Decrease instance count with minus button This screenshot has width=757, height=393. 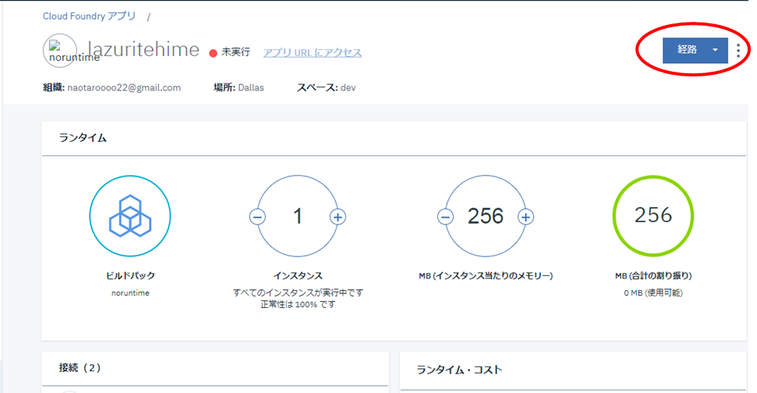pos(257,217)
